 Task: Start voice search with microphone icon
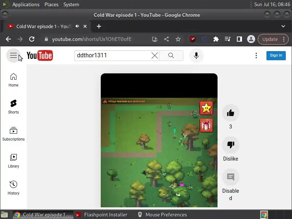coord(196,55)
